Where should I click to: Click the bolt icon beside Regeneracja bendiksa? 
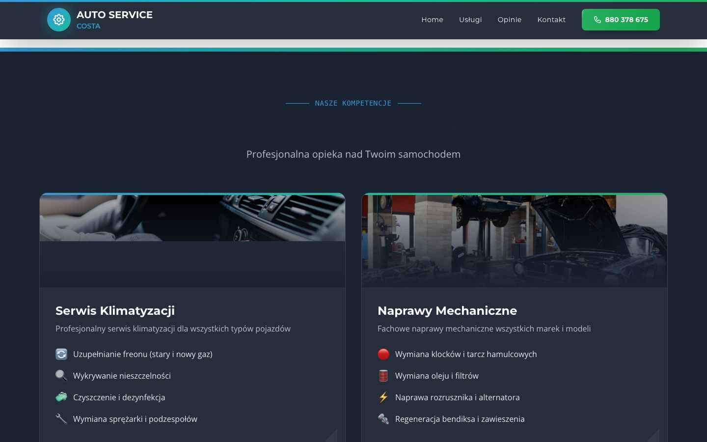[383, 419]
